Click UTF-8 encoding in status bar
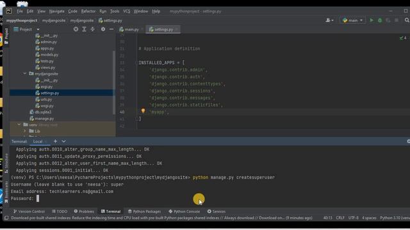410x230 pixels. click(x=353, y=218)
